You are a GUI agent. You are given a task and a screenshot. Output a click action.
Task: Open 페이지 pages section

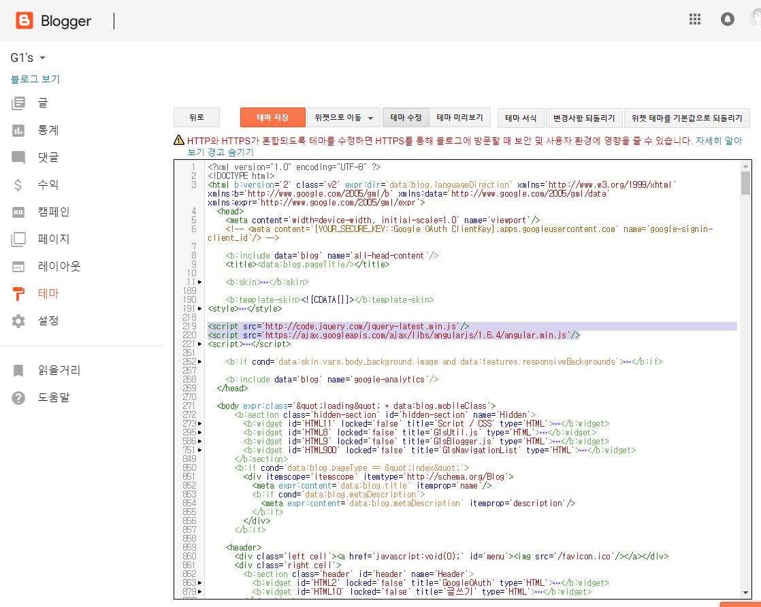(53, 239)
